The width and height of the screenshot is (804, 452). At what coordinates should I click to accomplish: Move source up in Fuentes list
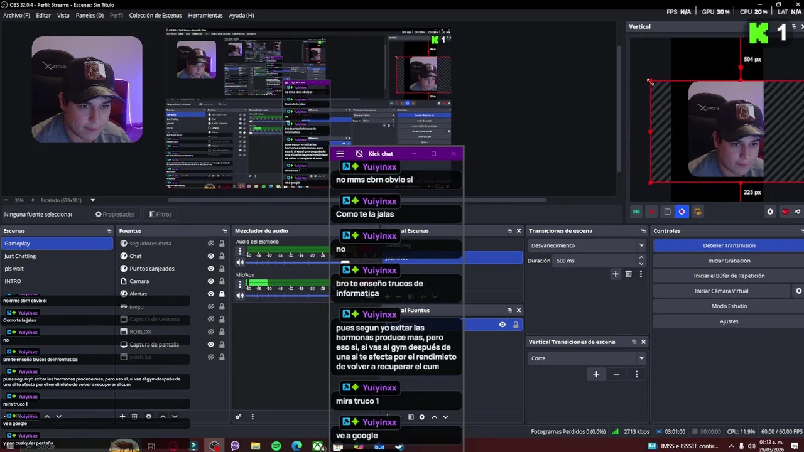point(163,417)
